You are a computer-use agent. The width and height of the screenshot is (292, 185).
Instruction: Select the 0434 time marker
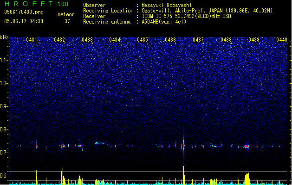[x=115, y=40]
